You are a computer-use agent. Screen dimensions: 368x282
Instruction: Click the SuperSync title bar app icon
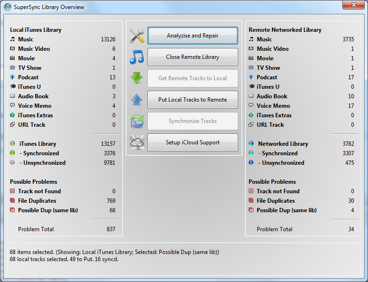[8, 7]
